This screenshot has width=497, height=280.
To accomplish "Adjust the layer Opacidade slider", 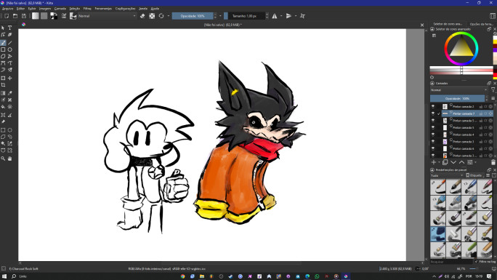I will pos(457,99).
